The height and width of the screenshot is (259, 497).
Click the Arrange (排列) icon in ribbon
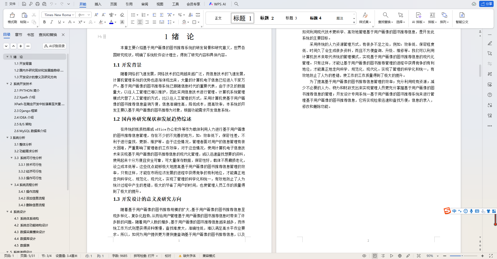tap(444, 15)
